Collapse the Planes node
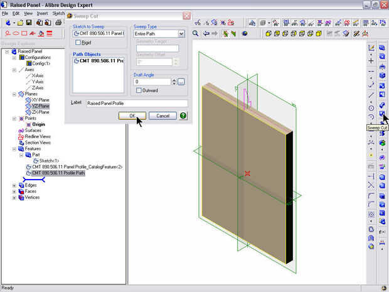The image size is (389, 292). [x=14, y=94]
